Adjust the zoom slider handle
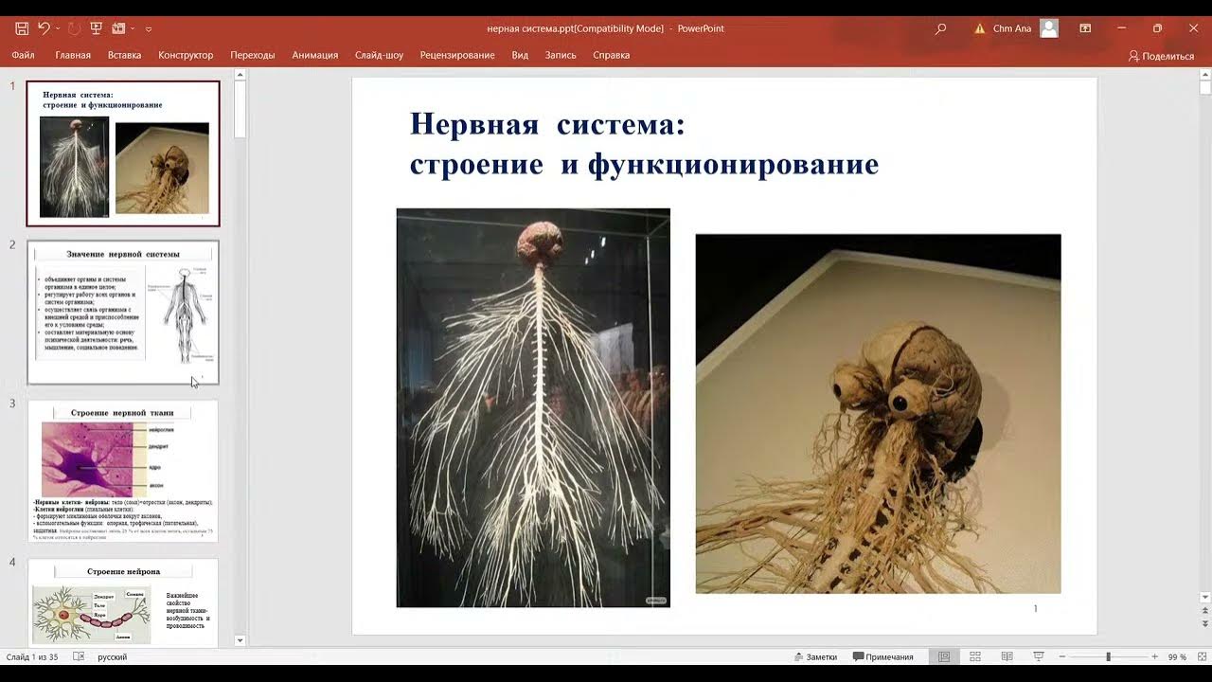The width and height of the screenshot is (1212, 682). click(1108, 656)
